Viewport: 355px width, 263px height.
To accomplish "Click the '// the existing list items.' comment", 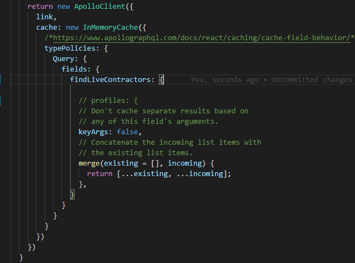I will 135,153.
